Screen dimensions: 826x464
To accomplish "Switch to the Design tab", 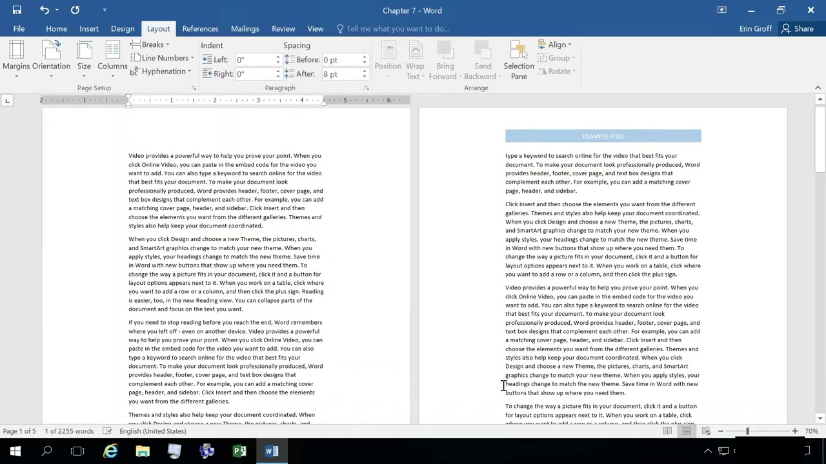I will (x=123, y=28).
